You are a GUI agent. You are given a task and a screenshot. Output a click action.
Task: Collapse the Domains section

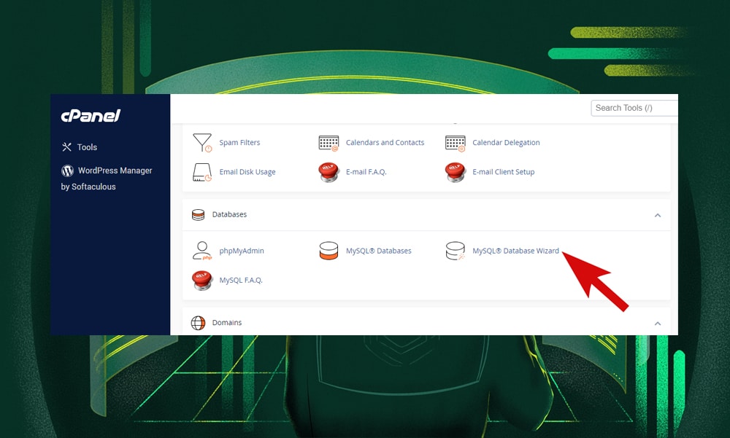tap(658, 322)
